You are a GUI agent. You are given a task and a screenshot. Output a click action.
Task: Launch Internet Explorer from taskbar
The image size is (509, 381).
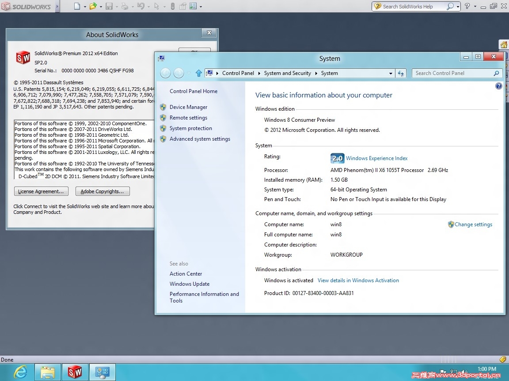(20, 372)
